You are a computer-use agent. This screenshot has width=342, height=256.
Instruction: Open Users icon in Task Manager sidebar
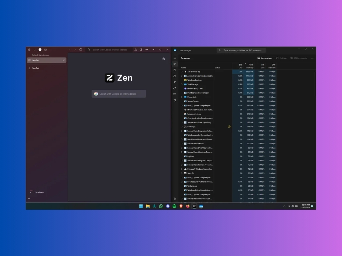(x=175, y=88)
